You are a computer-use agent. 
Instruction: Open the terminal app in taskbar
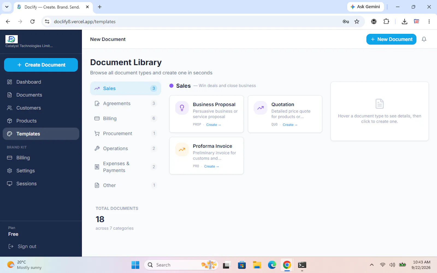tap(302, 265)
